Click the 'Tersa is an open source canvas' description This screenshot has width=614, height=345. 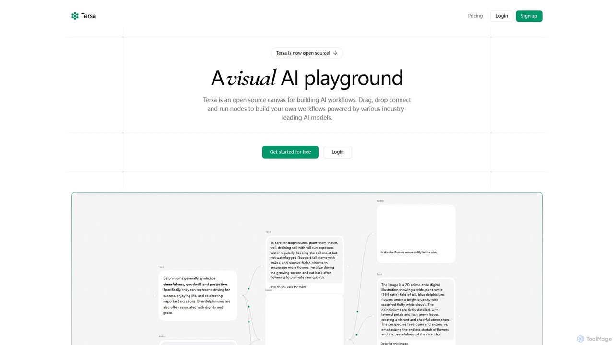[307, 109]
